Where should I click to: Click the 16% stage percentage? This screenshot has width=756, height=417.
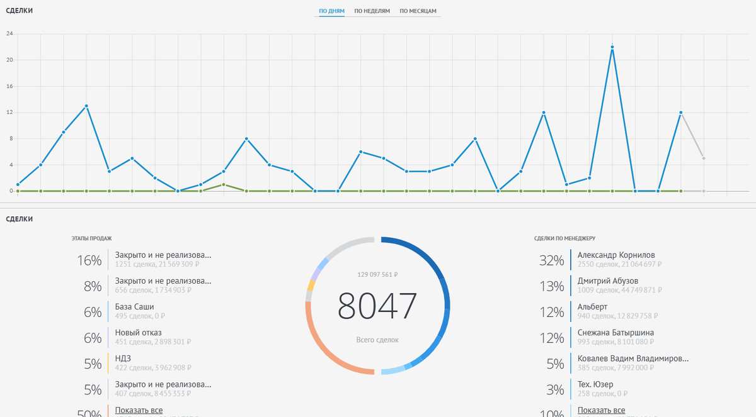click(x=89, y=260)
